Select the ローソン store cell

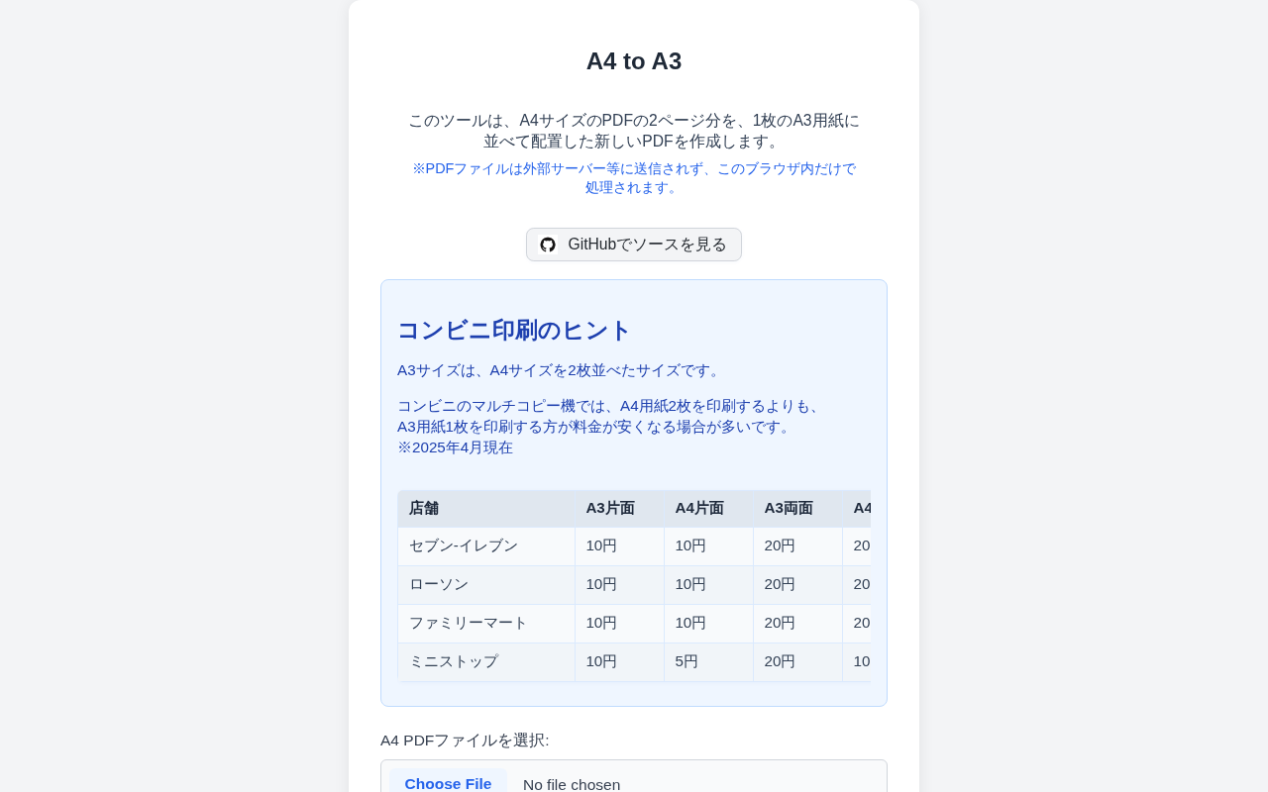coord(439,584)
